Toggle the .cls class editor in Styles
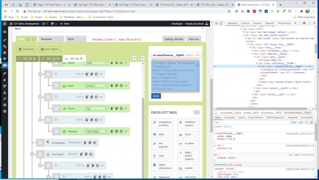Image resolution: width=319 pixels, height=180 pixels. click(x=300, y=122)
